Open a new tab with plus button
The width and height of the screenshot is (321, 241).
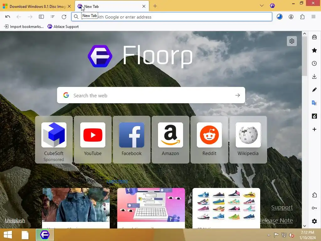[x=155, y=6]
